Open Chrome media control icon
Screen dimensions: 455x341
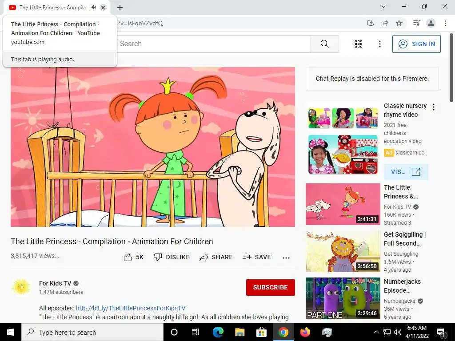(417, 23)
